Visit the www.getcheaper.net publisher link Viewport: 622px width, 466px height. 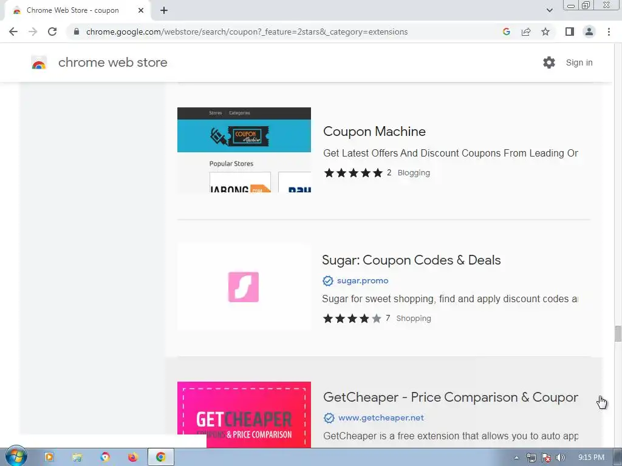(x=381, y=417)
